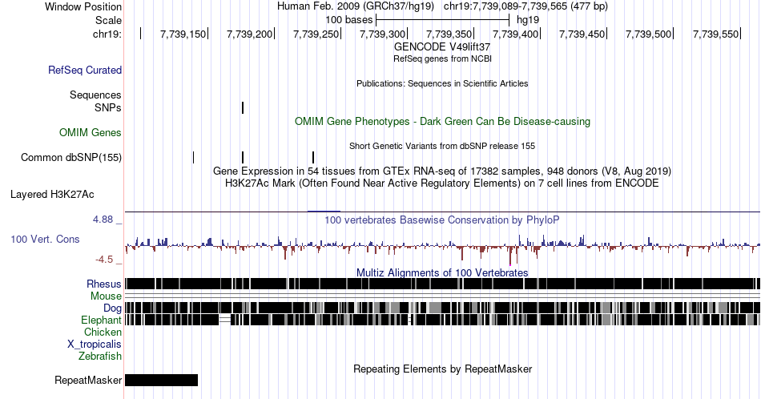Click the OMIM Genes track label
Viewport: 761px width, 399px height.
(91, 132)
